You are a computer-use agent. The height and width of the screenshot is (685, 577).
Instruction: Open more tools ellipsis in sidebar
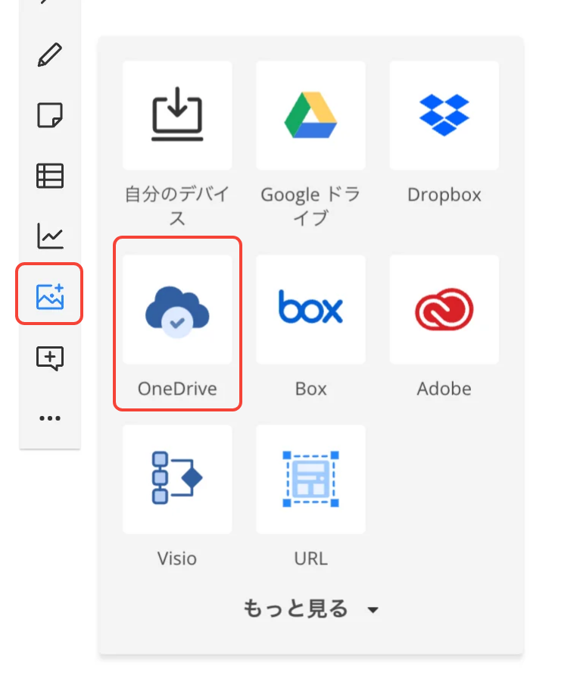pos(50,418)
